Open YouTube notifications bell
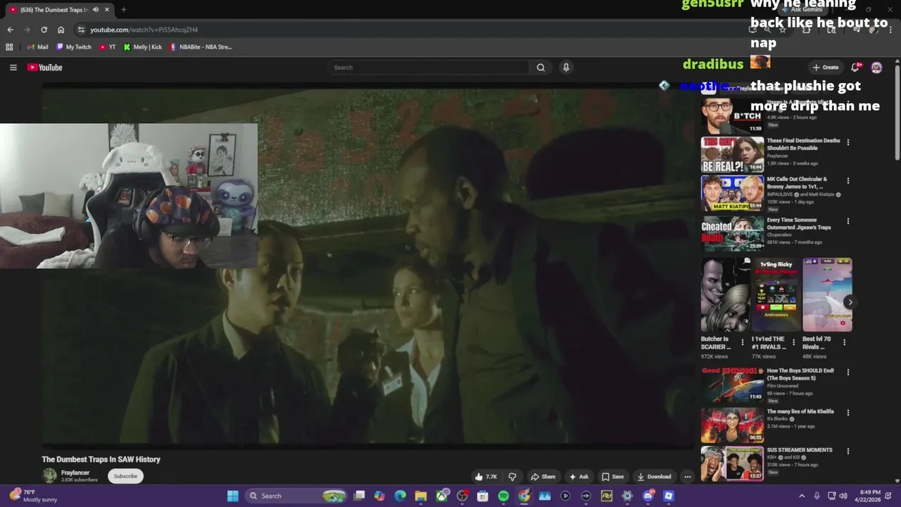 coord(855,68)
